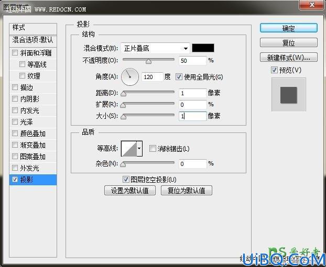Click the 扩展 value field
Image resolution: width=326 pixels, height=267 pixels.
(x=193, y=105)
